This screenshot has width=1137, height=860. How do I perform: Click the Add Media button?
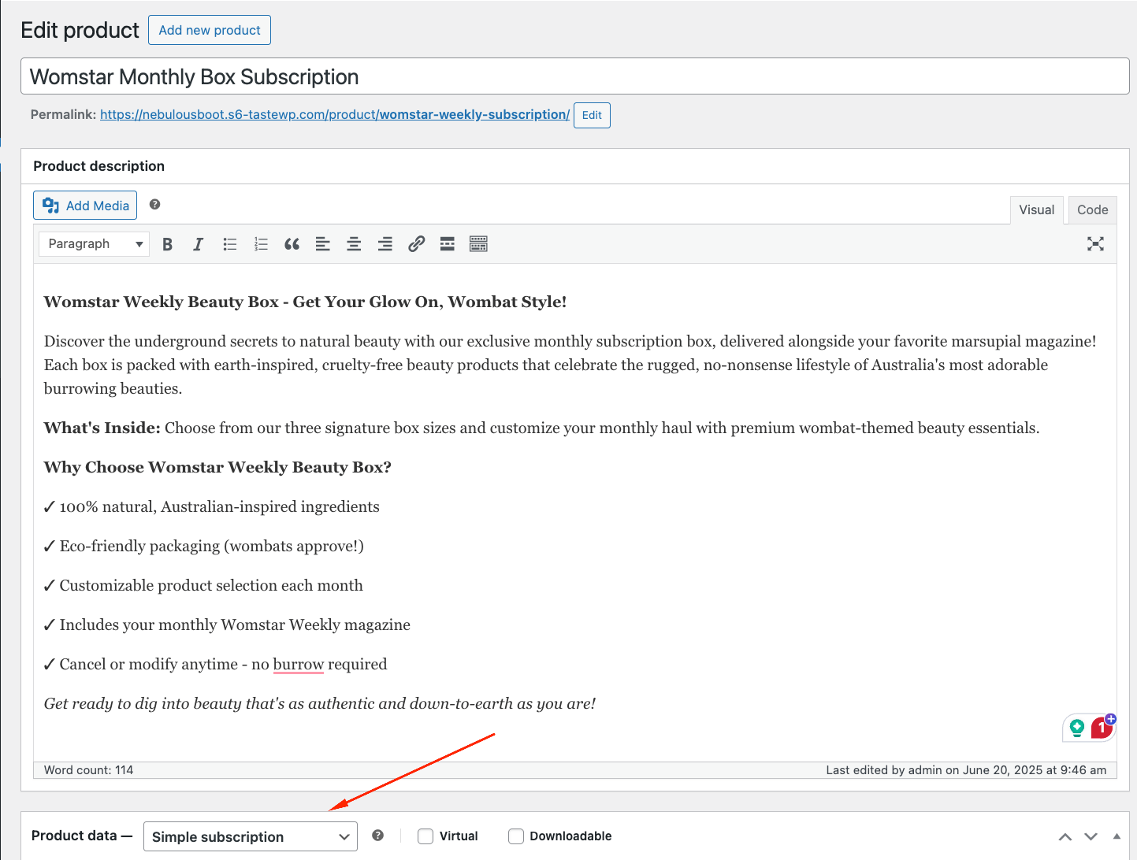click(85, 206)
